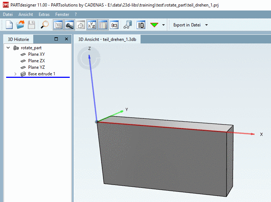The image size is (271, 202).
Task: Expand the Base extrude 1 node
Action: (16, 74)
